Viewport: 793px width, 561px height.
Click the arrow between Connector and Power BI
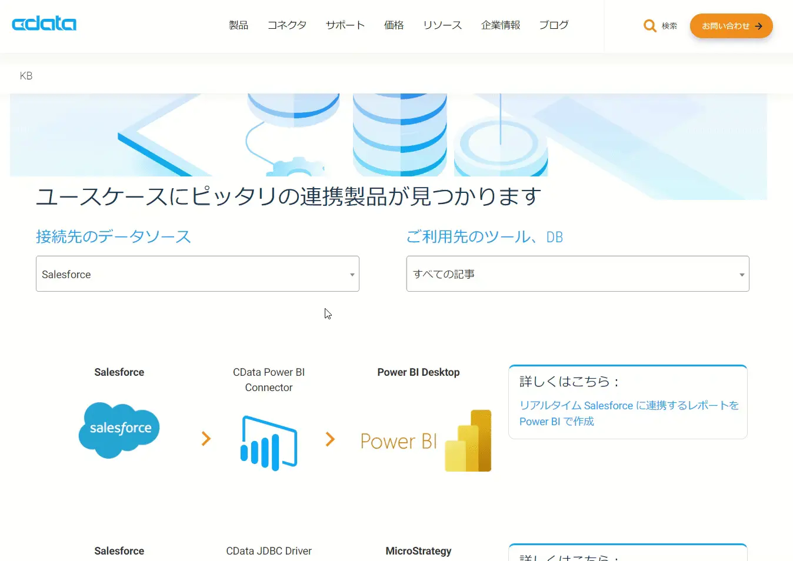pyautogui.click(x=330, y=439)
